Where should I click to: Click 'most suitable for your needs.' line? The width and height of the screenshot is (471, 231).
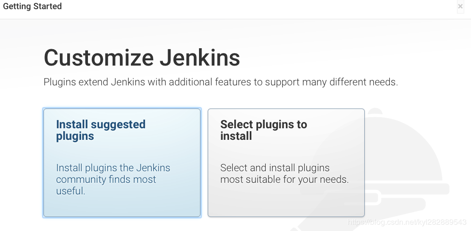point(285,179)
